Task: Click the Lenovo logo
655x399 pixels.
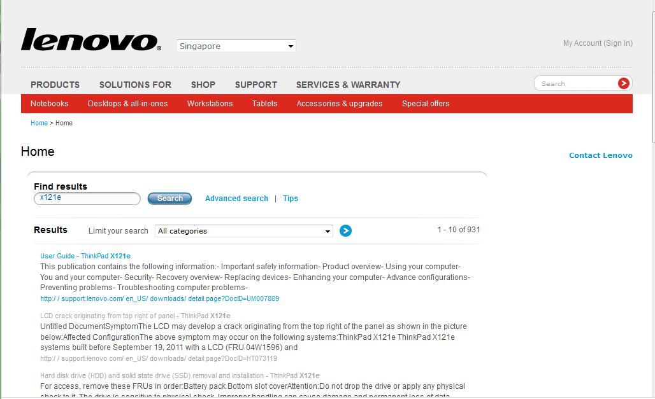Action: click(x=91, y=39)
